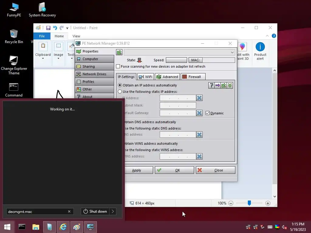Click the refresh adapter list icon
The height and width of the screenshot is (233, 311).
click(119, 52)
